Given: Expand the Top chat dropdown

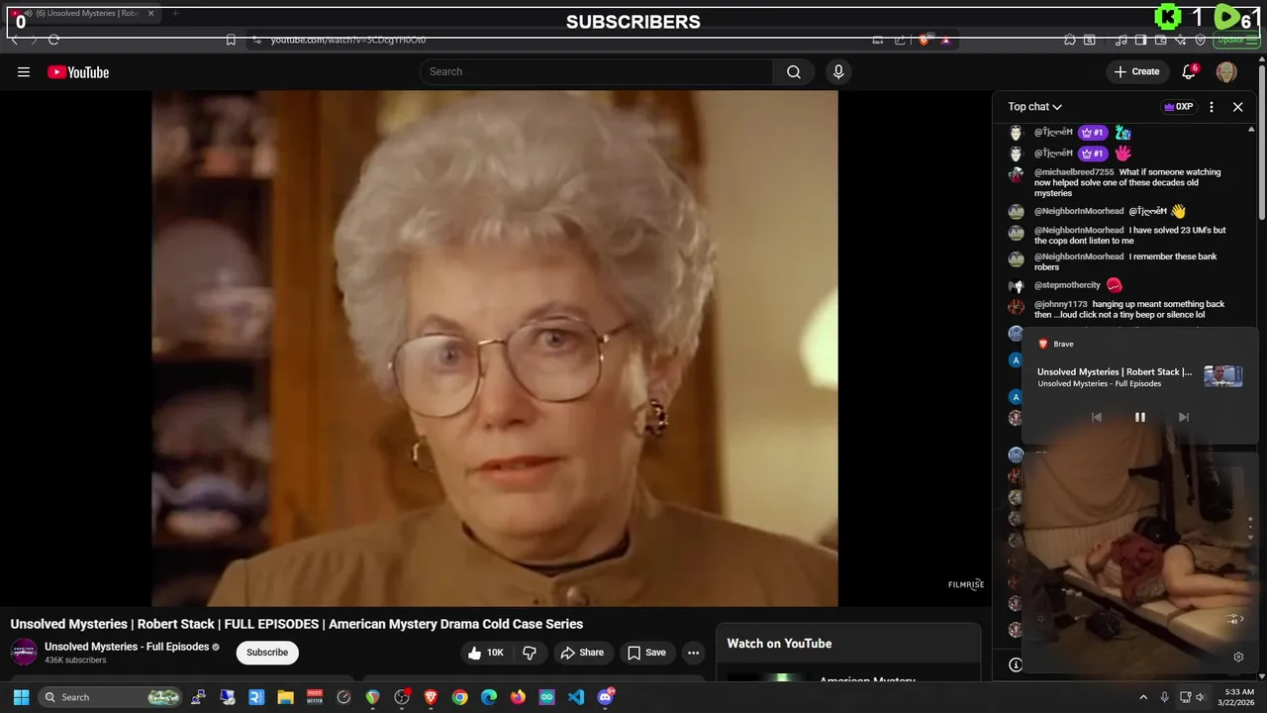Looking at the screenshot, I should 1035,107.
